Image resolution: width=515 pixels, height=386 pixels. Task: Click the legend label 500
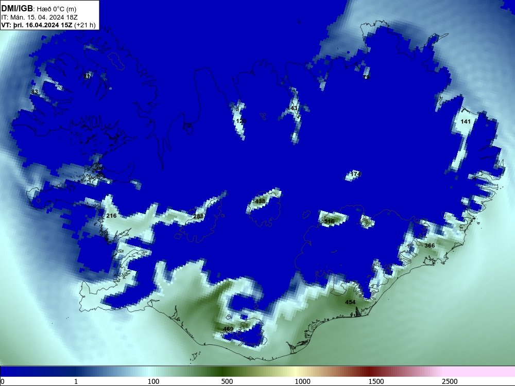(x=227, y=381)
